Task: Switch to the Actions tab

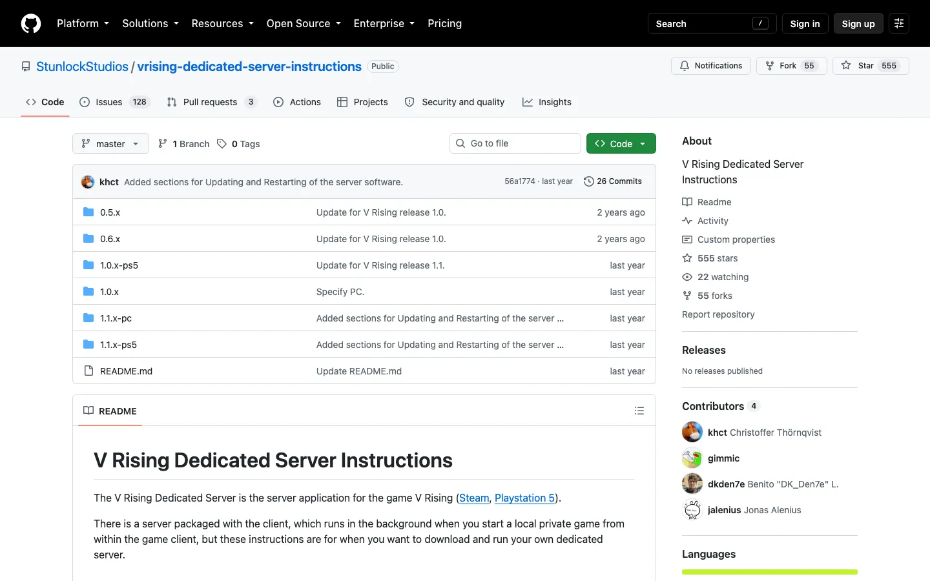Action: coord(297,102)
